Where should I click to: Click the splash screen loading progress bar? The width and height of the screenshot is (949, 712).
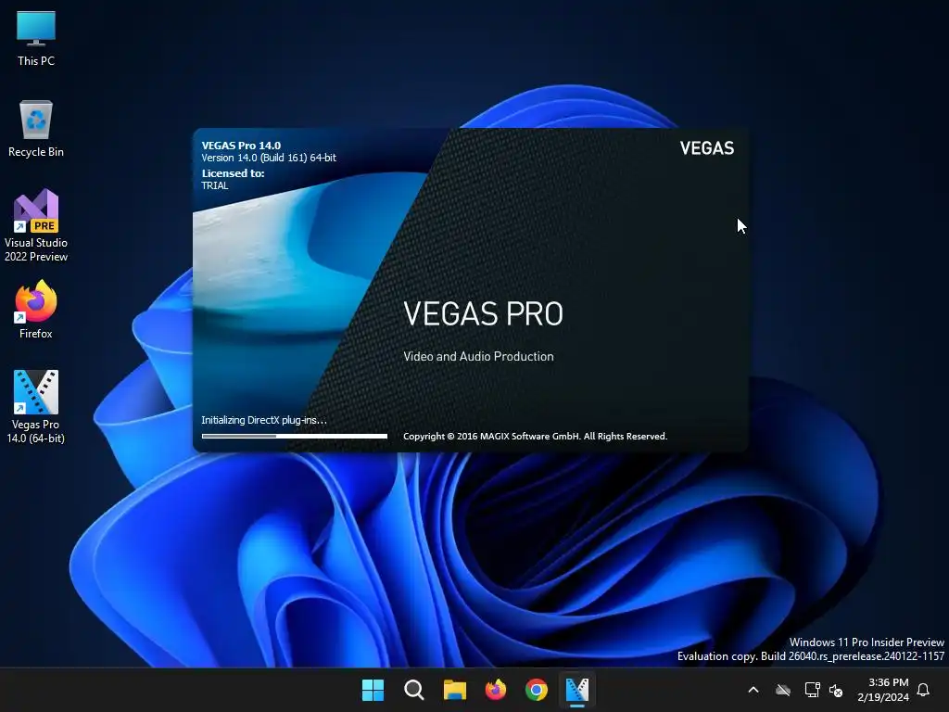pos(295,436)
